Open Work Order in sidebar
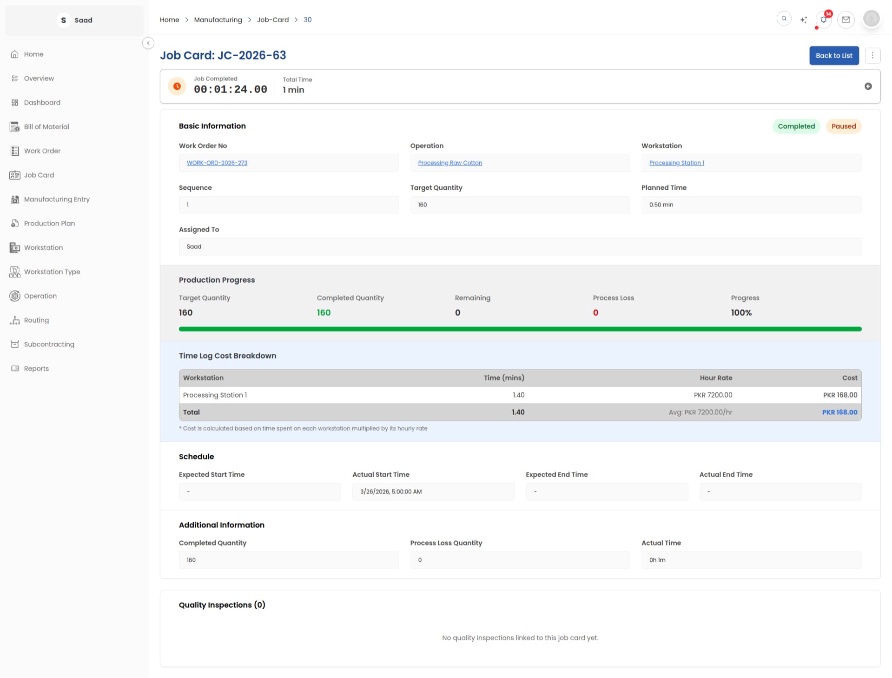 [x=42, y=151]
